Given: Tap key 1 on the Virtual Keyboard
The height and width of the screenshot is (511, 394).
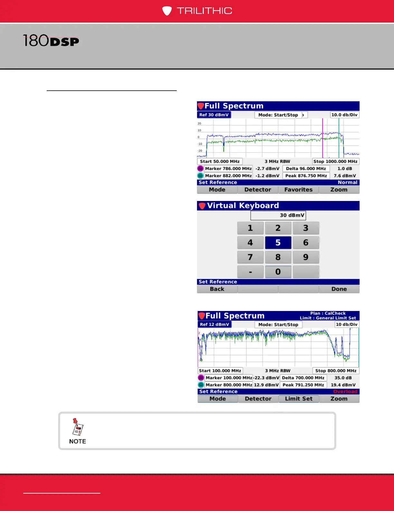Looking at the screenshot, I should coord(250,228).
